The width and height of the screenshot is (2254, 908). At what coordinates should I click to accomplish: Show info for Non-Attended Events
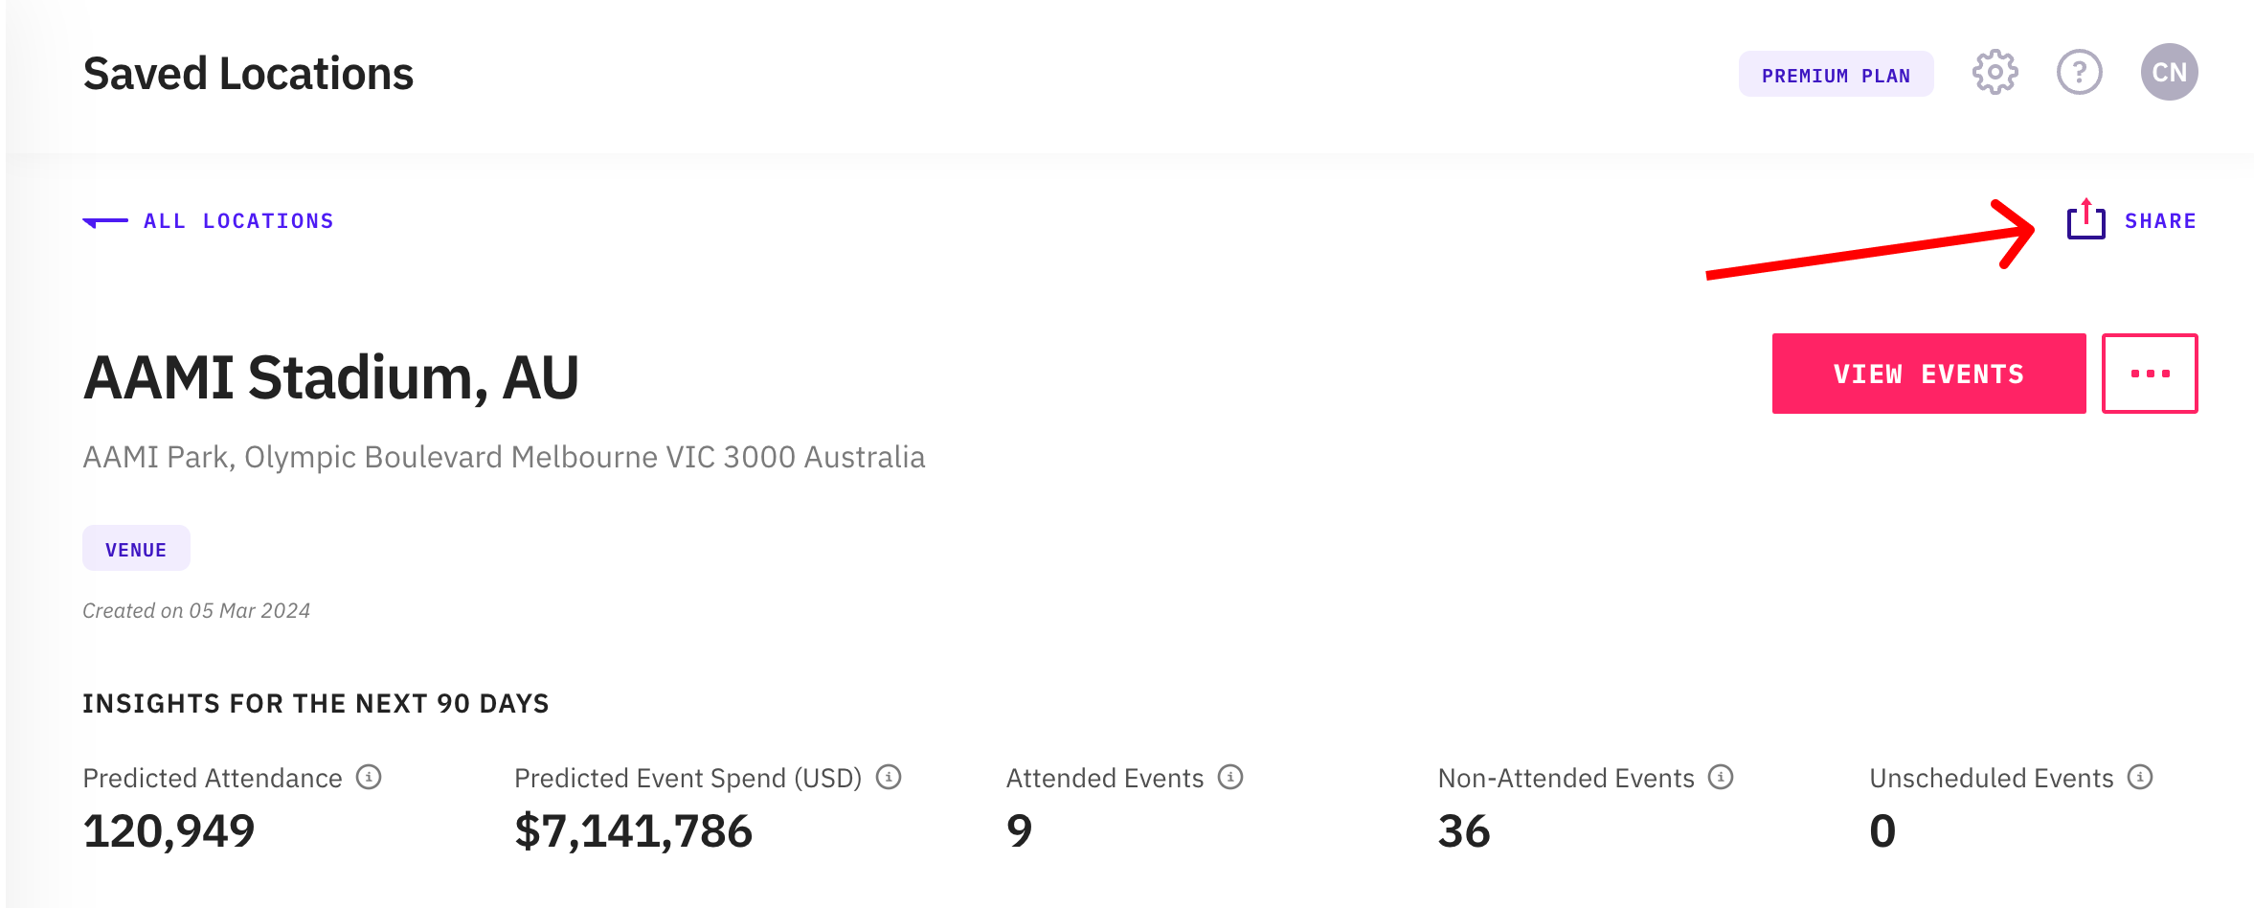1721,777
